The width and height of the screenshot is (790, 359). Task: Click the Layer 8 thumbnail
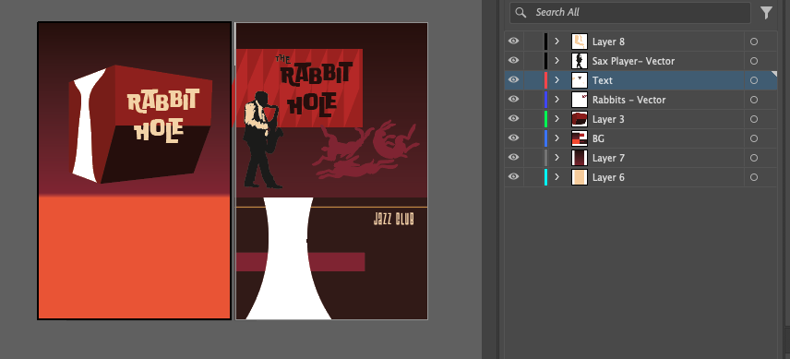(580, 42)
